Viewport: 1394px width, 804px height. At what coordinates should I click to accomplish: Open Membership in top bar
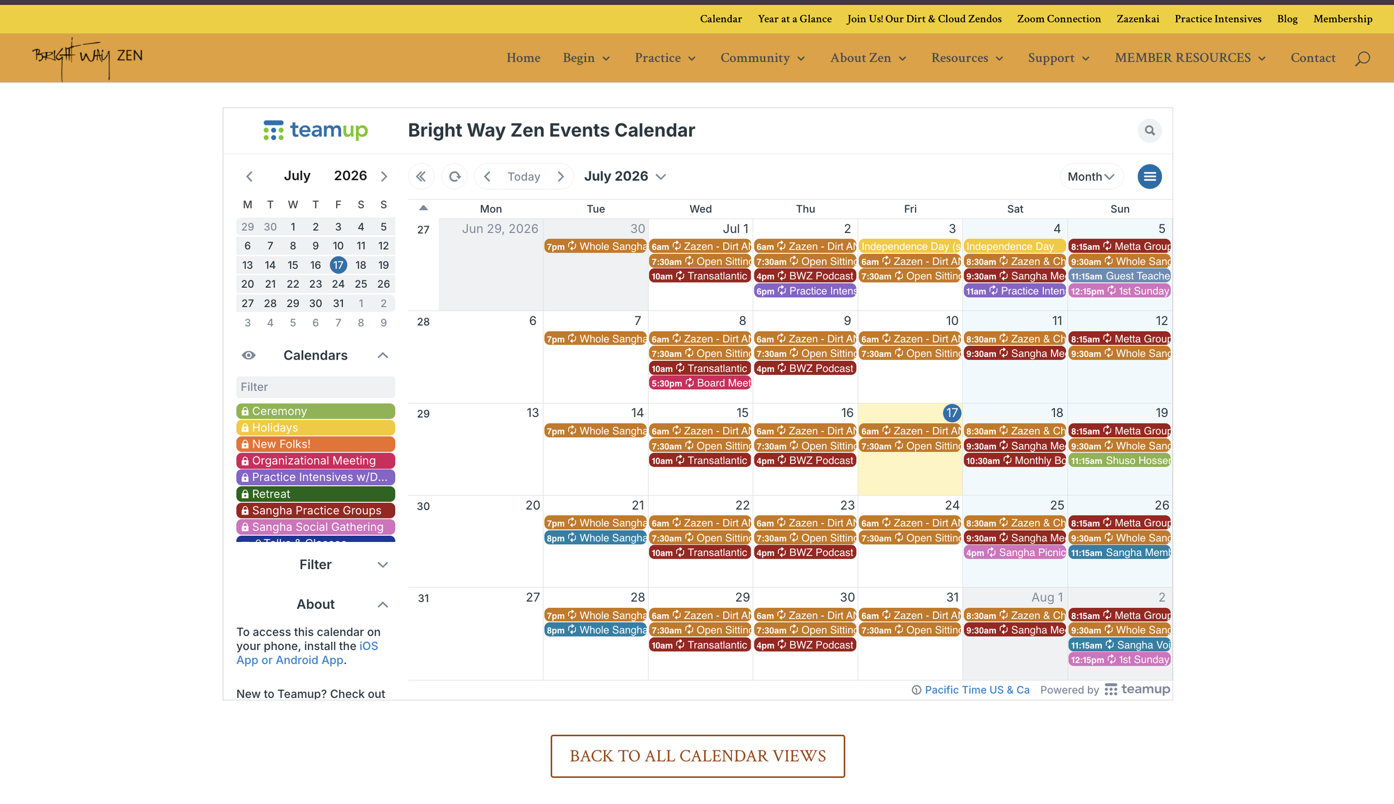pyautogui.click(x=1343, y=19)
